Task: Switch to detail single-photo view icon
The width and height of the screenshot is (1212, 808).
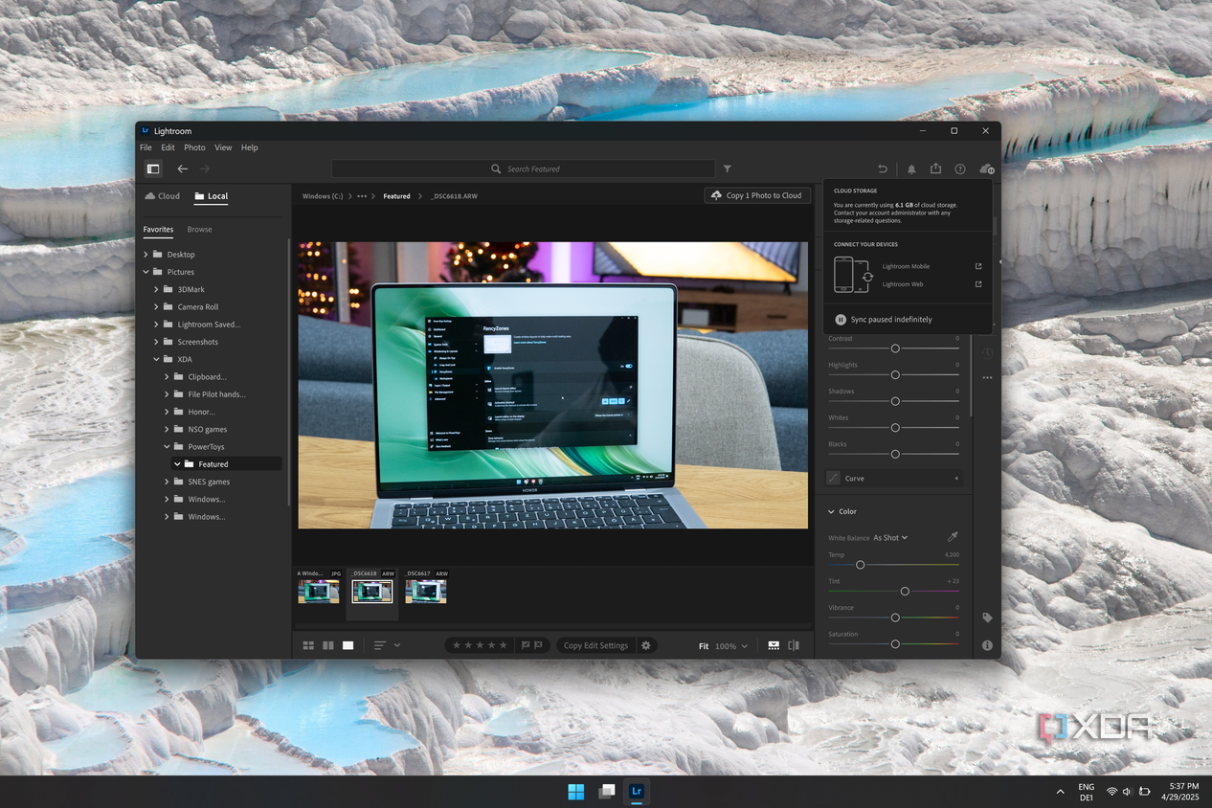Action: [348, 645]
